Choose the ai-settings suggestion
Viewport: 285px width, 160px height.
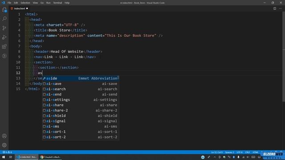point(81,100)
